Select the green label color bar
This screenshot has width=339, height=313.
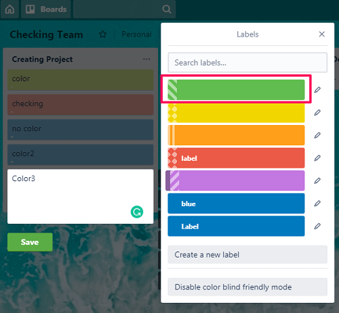click(236, 90)
